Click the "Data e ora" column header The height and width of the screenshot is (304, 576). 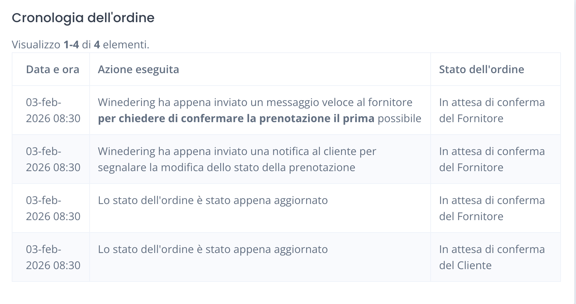[53, 69]
